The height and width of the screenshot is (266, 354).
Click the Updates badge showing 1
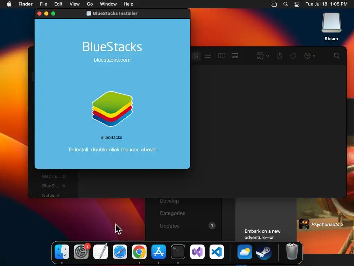coord(212,226)
